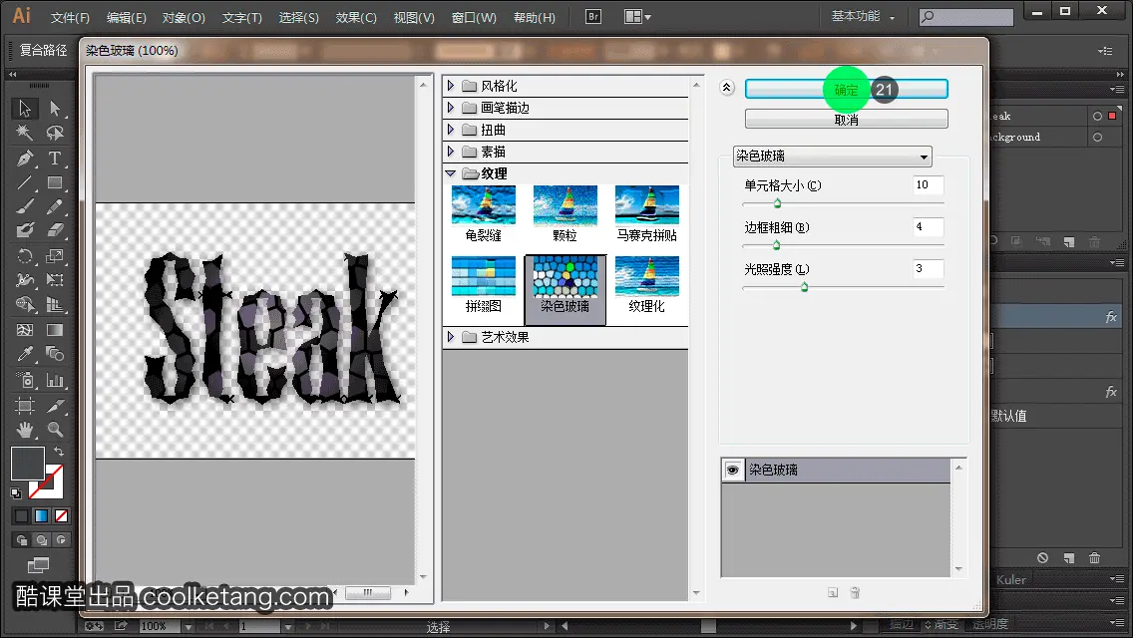Viewport: 1133px width, 638px height.
Task: Open the 染色玻璃 filter dropdown
Action: 833,157
